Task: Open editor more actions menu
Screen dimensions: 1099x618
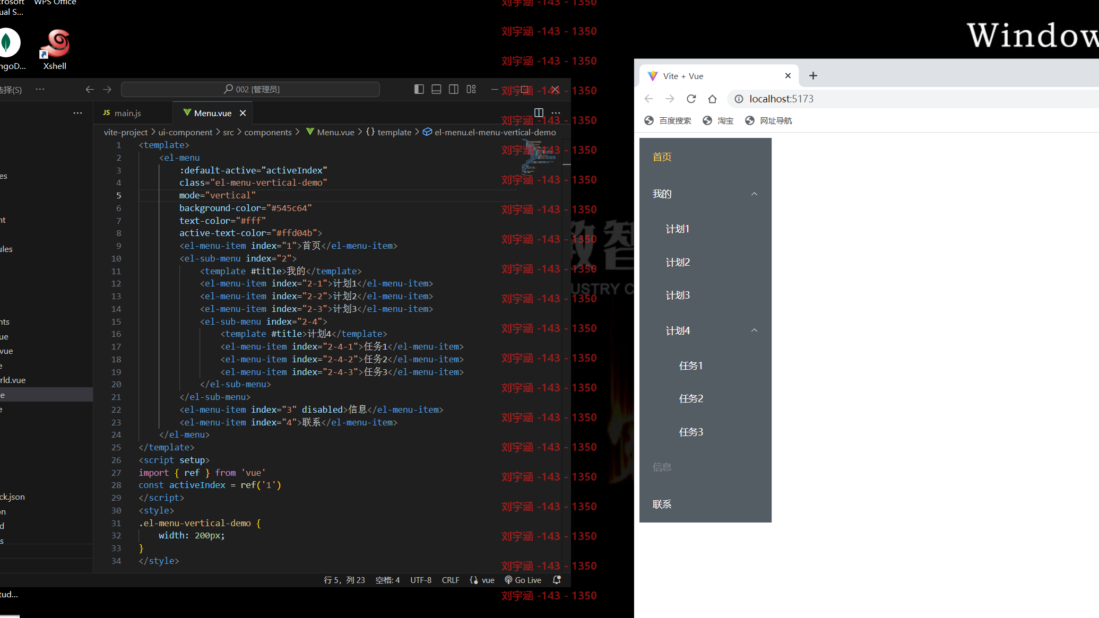Action: pos(556,112)
